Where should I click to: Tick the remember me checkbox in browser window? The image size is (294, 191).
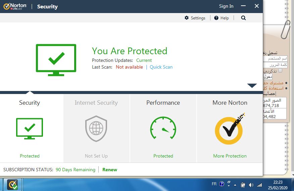(x=280, y=71)
